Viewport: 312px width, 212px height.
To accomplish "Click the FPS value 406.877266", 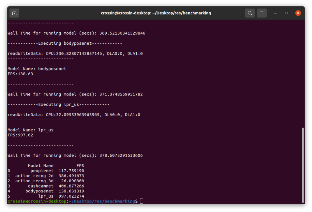I will 71,186.
